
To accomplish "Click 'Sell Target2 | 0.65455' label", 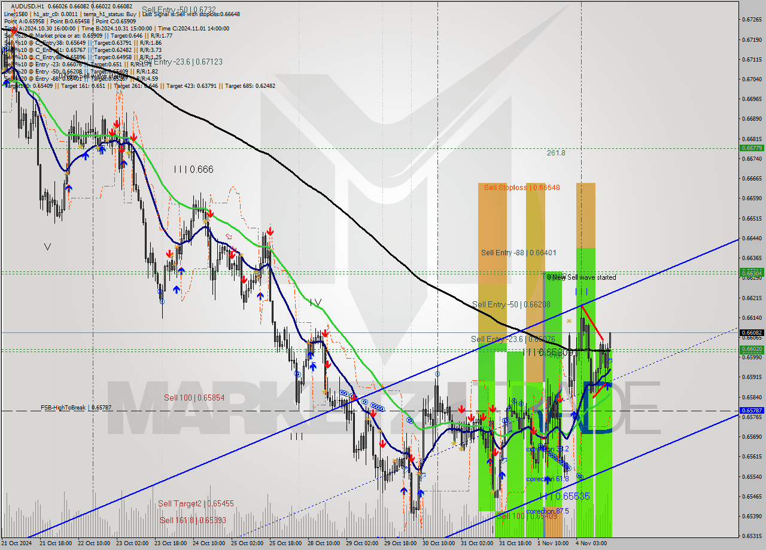I will coord(196,504).
